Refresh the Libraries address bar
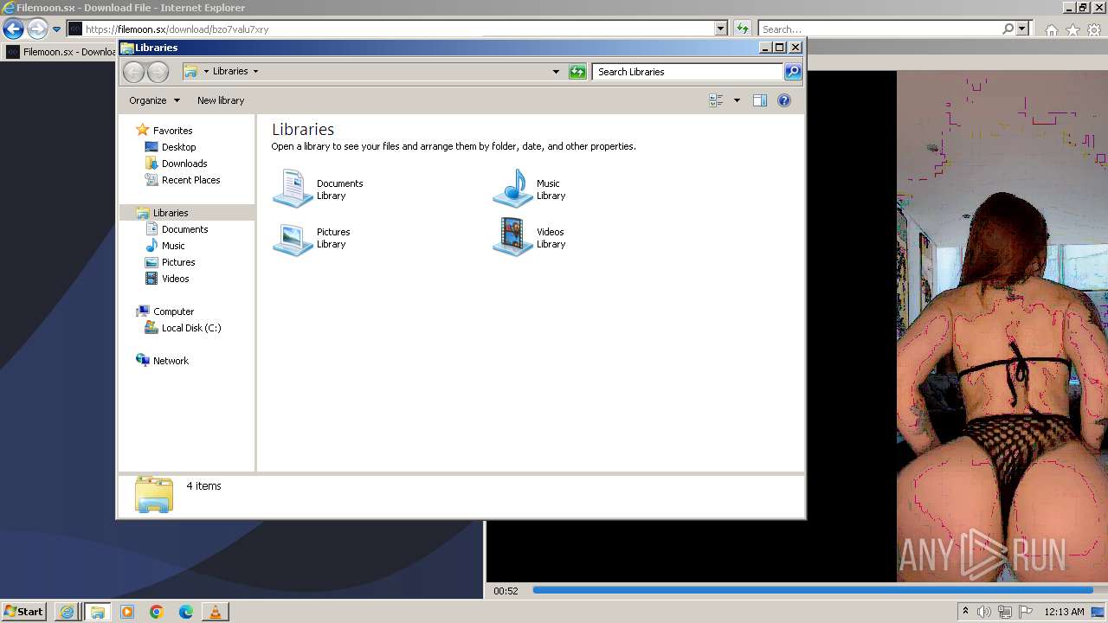 [577, 72]
